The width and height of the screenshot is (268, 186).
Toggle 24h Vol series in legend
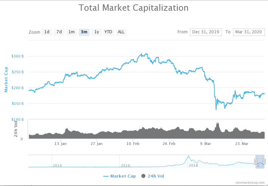click(156, 176)
